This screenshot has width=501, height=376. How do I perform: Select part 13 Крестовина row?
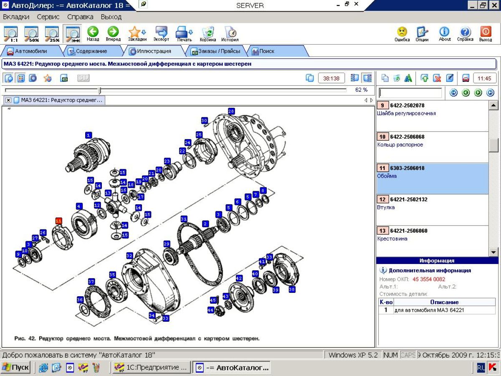[432, 241]
